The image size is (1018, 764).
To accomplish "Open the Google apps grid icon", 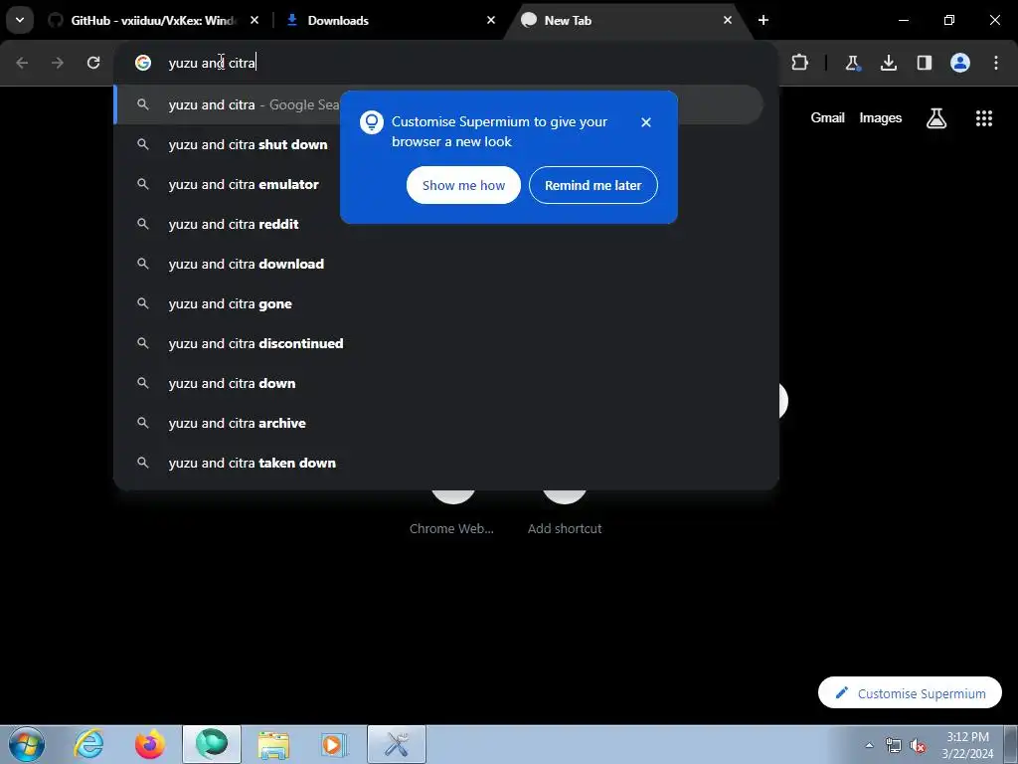I will 984,118.
